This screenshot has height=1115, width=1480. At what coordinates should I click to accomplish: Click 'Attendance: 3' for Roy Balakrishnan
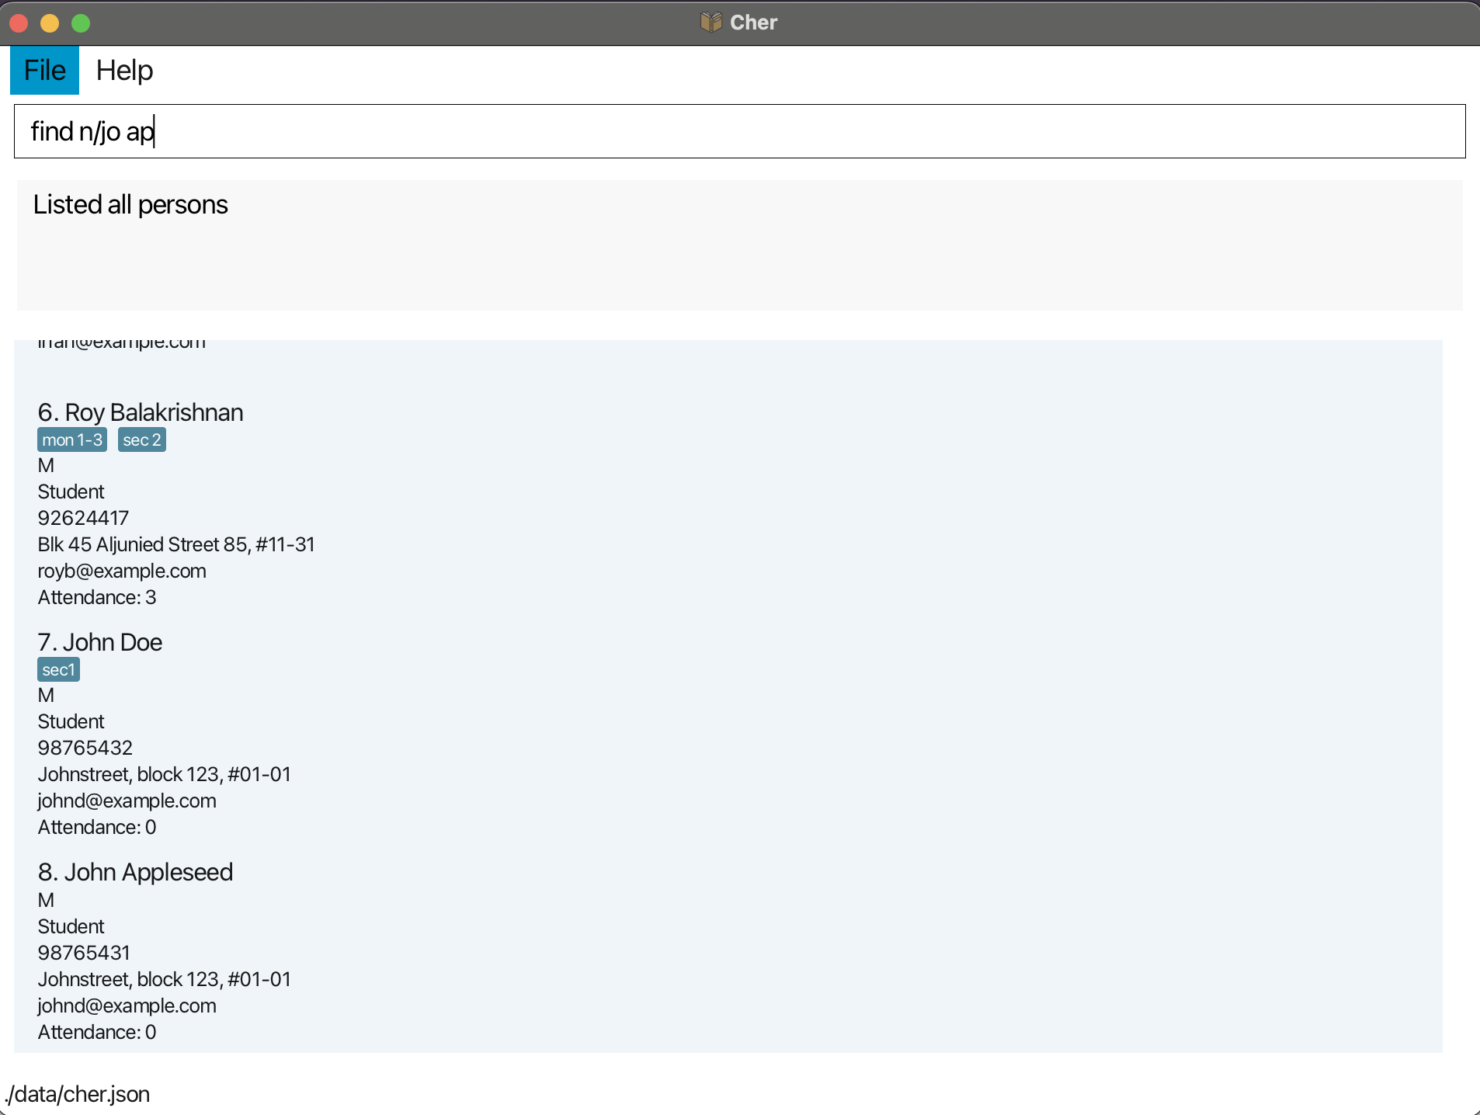97,597
